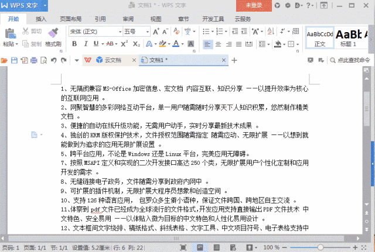
Task: Open the 引用 tab
Action: point(100,19)
